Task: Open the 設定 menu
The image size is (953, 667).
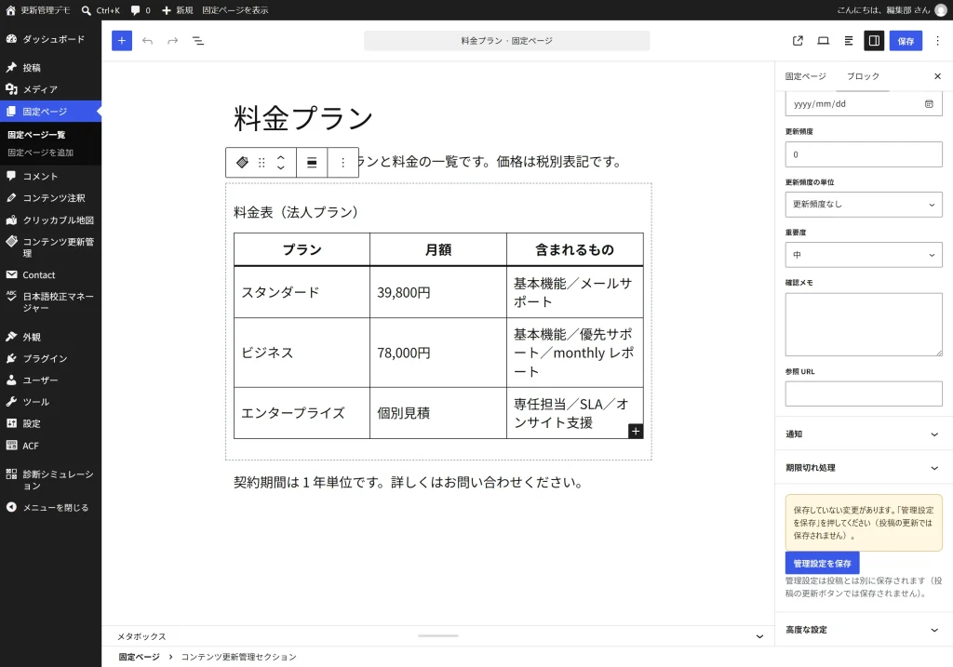Action: [50, 424]
